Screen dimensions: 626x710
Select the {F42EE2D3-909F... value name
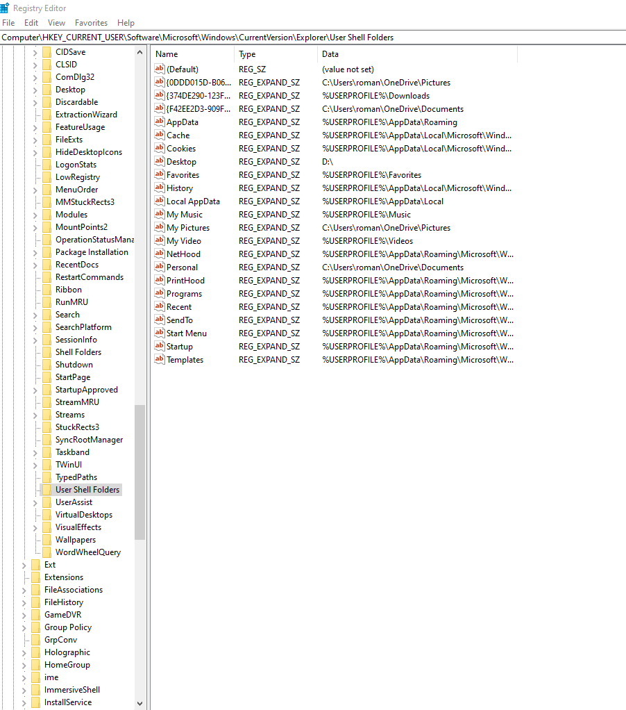[198, 108]
